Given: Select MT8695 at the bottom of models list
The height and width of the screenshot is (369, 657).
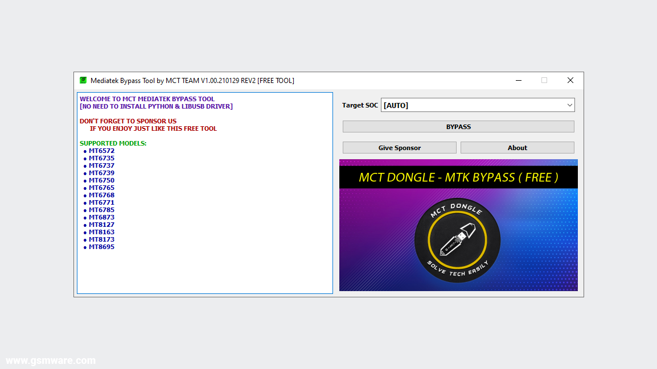Looking at the screenshot, I should click(x=101, y=246).
